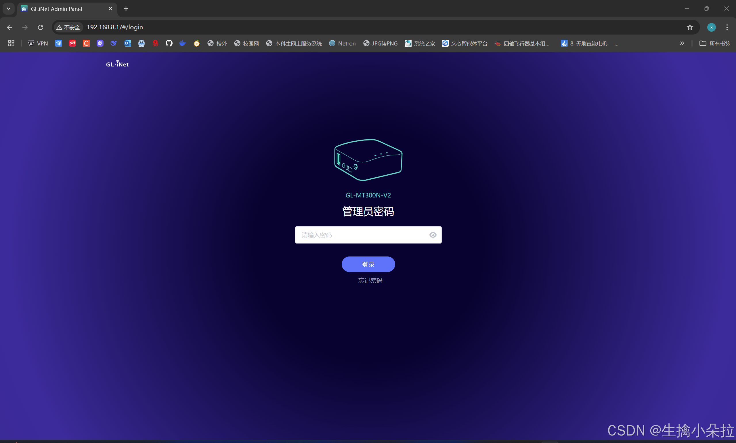Open the 忘记密码 forgot password link
The width and height of the screenshot is (736, 443).
point(370,280)
